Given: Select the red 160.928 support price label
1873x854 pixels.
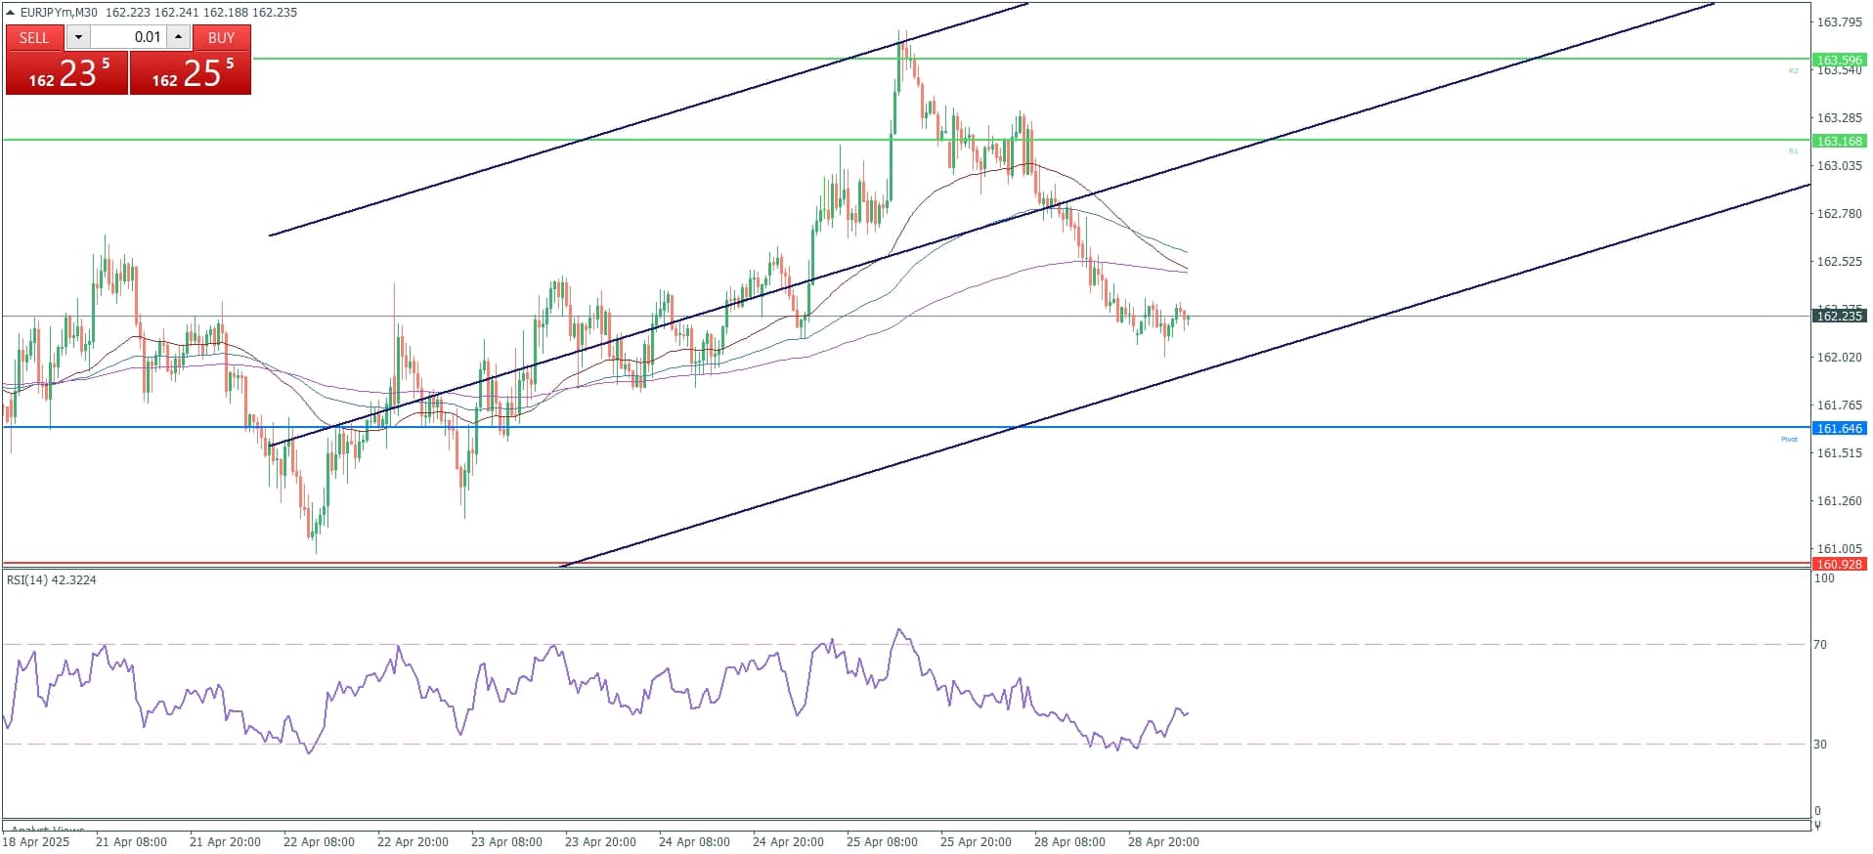Looking at the screenshot, I should point(1839,564).
